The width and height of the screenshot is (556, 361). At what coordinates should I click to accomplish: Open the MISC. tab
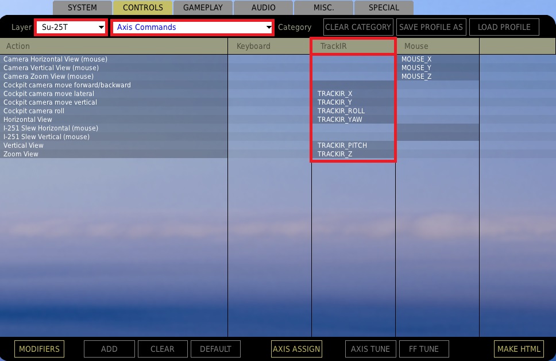pos(323,7)
